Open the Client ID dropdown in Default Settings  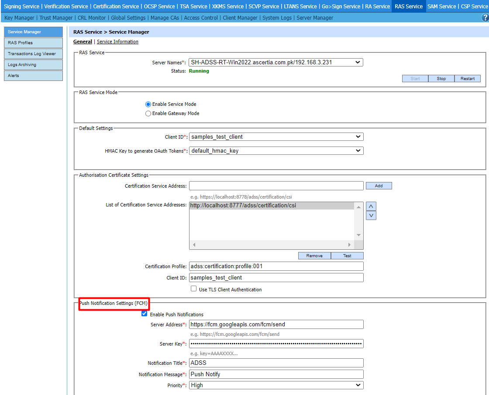pos(276,137)
